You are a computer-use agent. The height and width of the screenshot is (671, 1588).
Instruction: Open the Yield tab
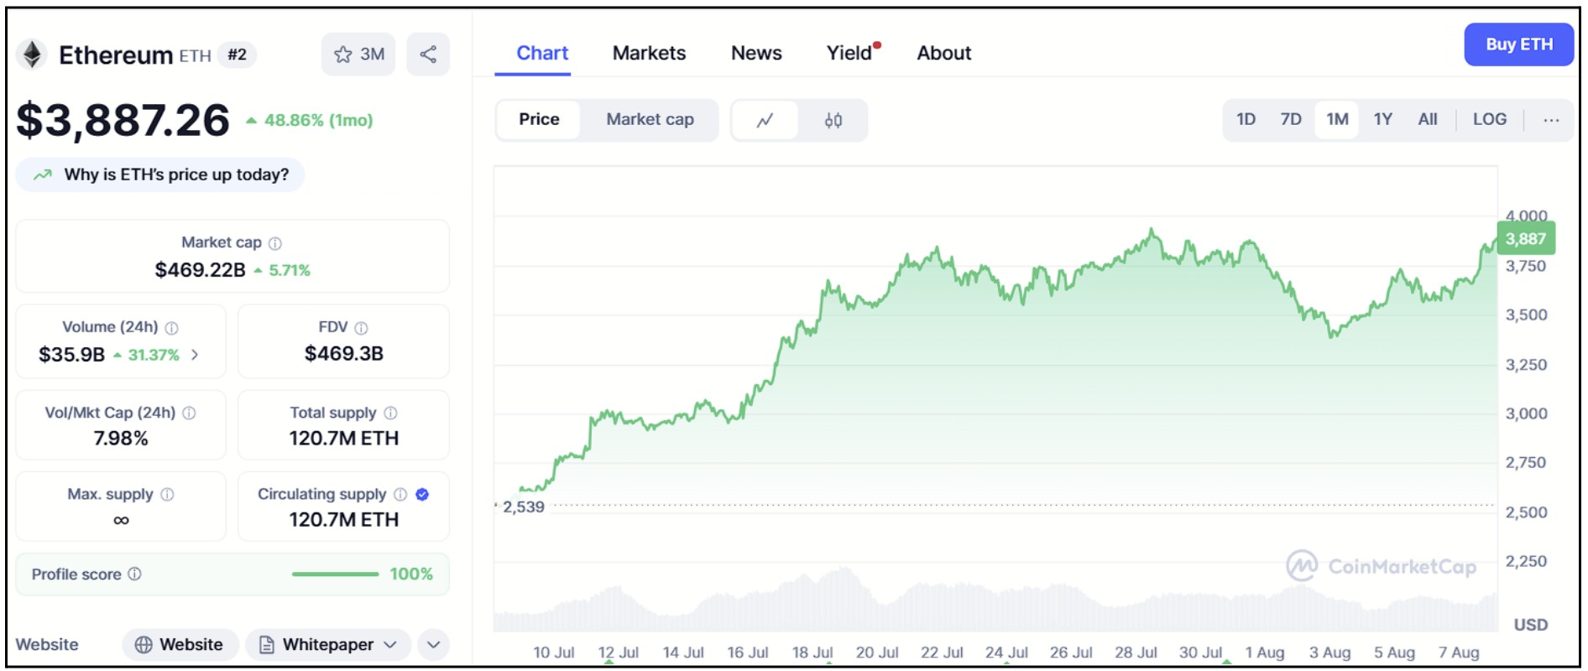click(x=849, y=53)
